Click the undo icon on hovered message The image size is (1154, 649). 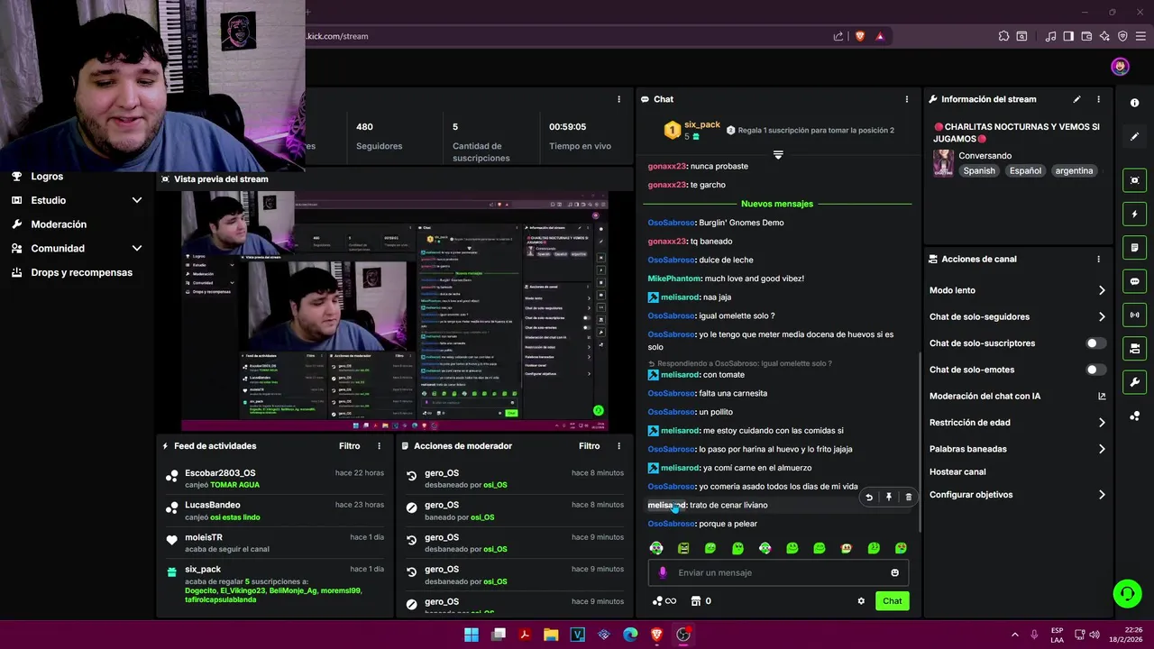point(869,497)
